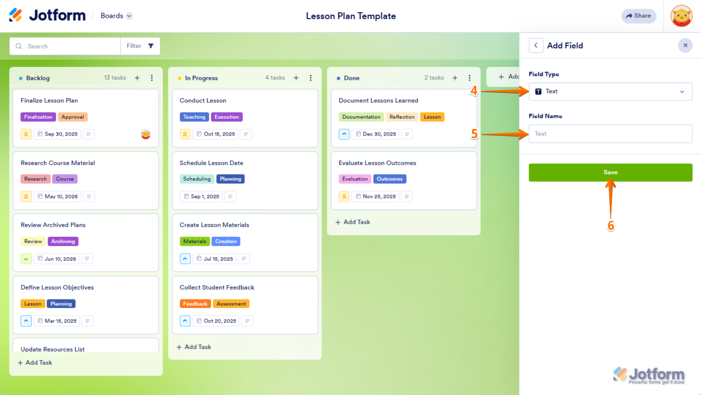This screenshot has width=701, height=395.
Task: Go back from the Add Field panel
Action: coord(536,45)
